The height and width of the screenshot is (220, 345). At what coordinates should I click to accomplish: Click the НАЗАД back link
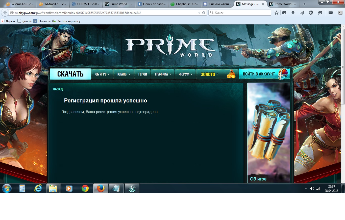pyautogui.click(x=58, y=89)
